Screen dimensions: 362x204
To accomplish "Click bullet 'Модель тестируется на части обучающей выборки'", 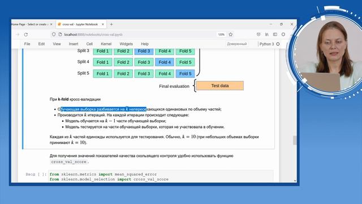I will coord(145,127).
